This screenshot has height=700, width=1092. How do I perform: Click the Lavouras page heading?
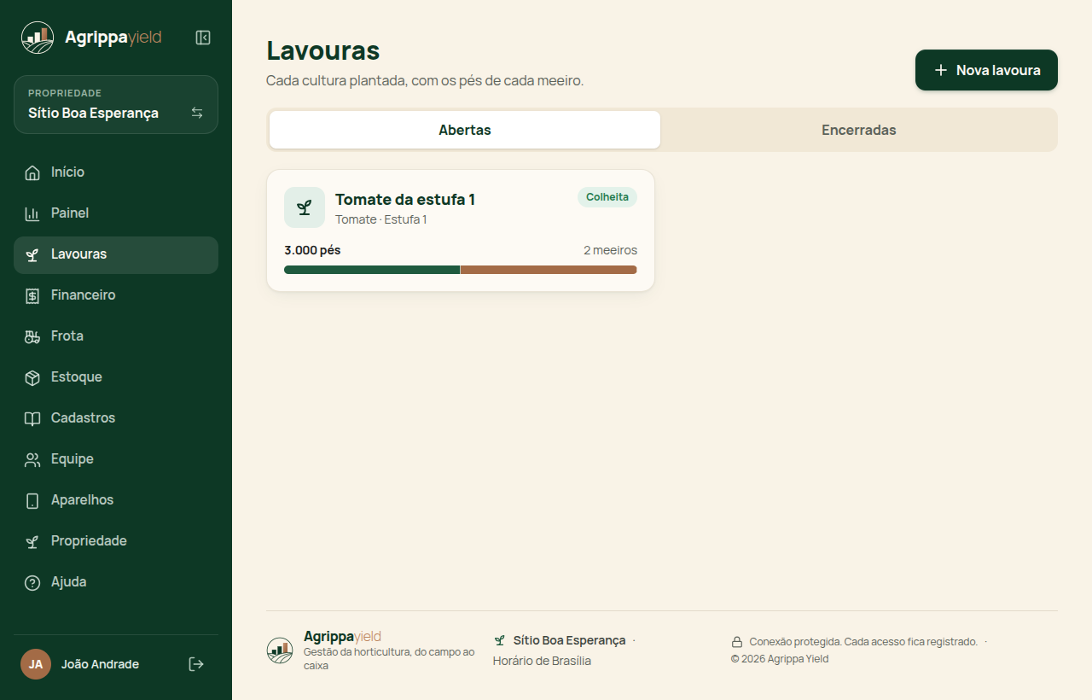(323, 50)
